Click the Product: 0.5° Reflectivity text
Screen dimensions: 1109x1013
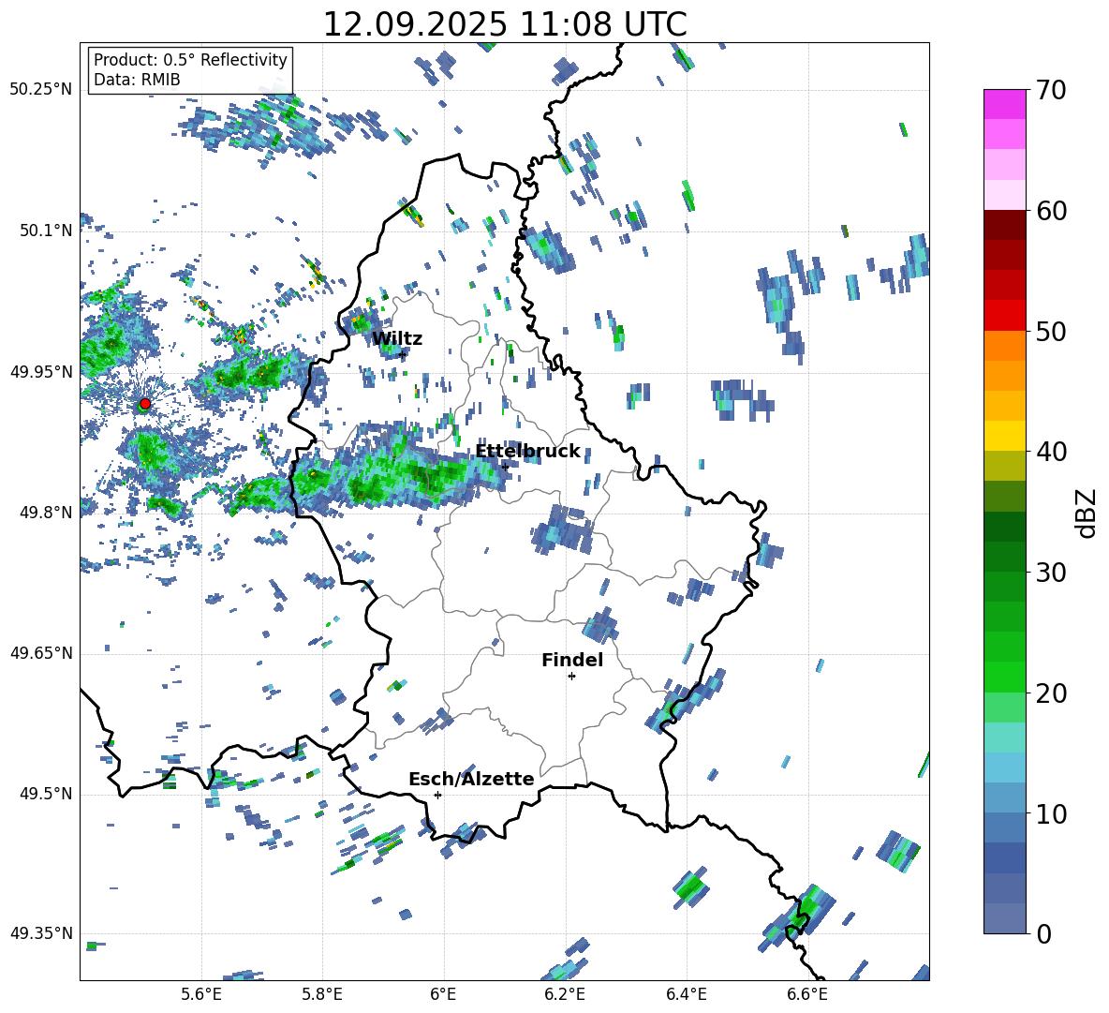pos(190,60)
